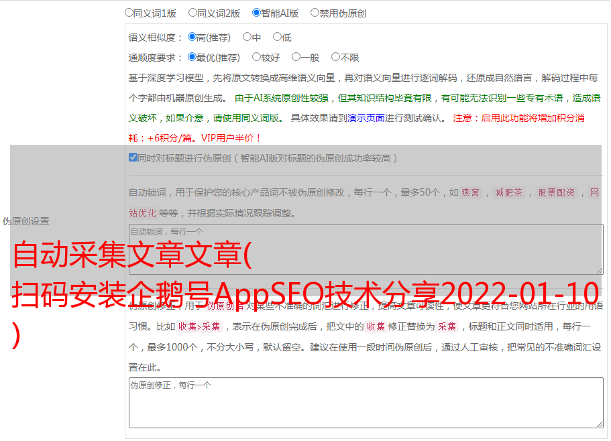Choose 禁用伪原创 to disable rewriting
Viewport: 611px width, 441px height.
[x=315, y=13]
